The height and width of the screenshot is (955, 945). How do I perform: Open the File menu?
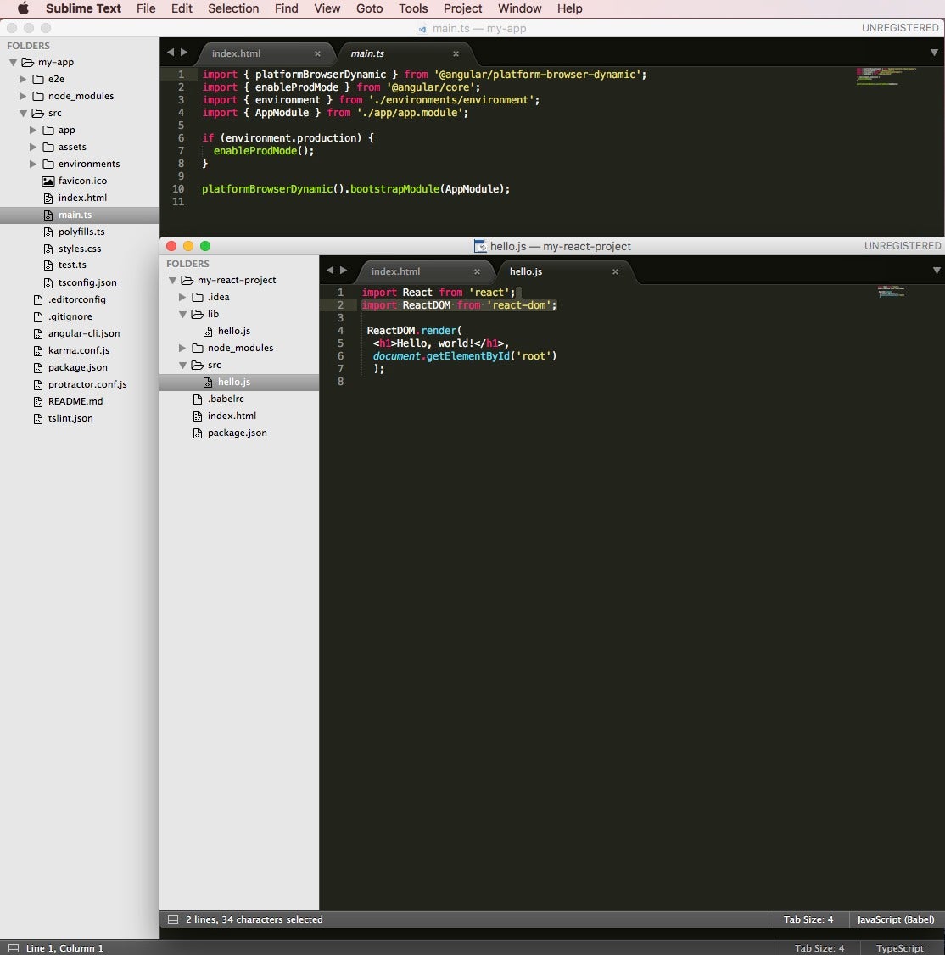(x=146, y=8)
